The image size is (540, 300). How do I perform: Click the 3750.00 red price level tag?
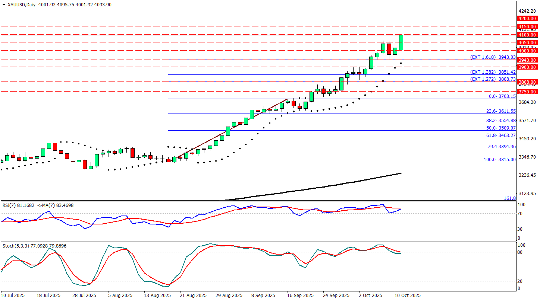pyautogui.click(x=527, y=92)
